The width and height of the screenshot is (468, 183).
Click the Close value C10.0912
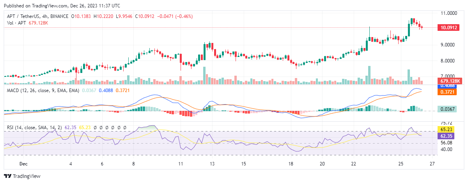click(145, 16)
